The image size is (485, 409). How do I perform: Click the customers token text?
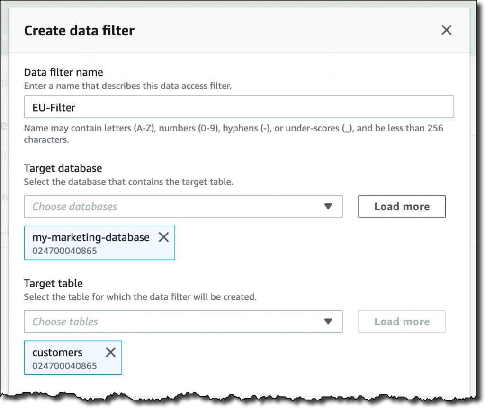pos(57,352)
